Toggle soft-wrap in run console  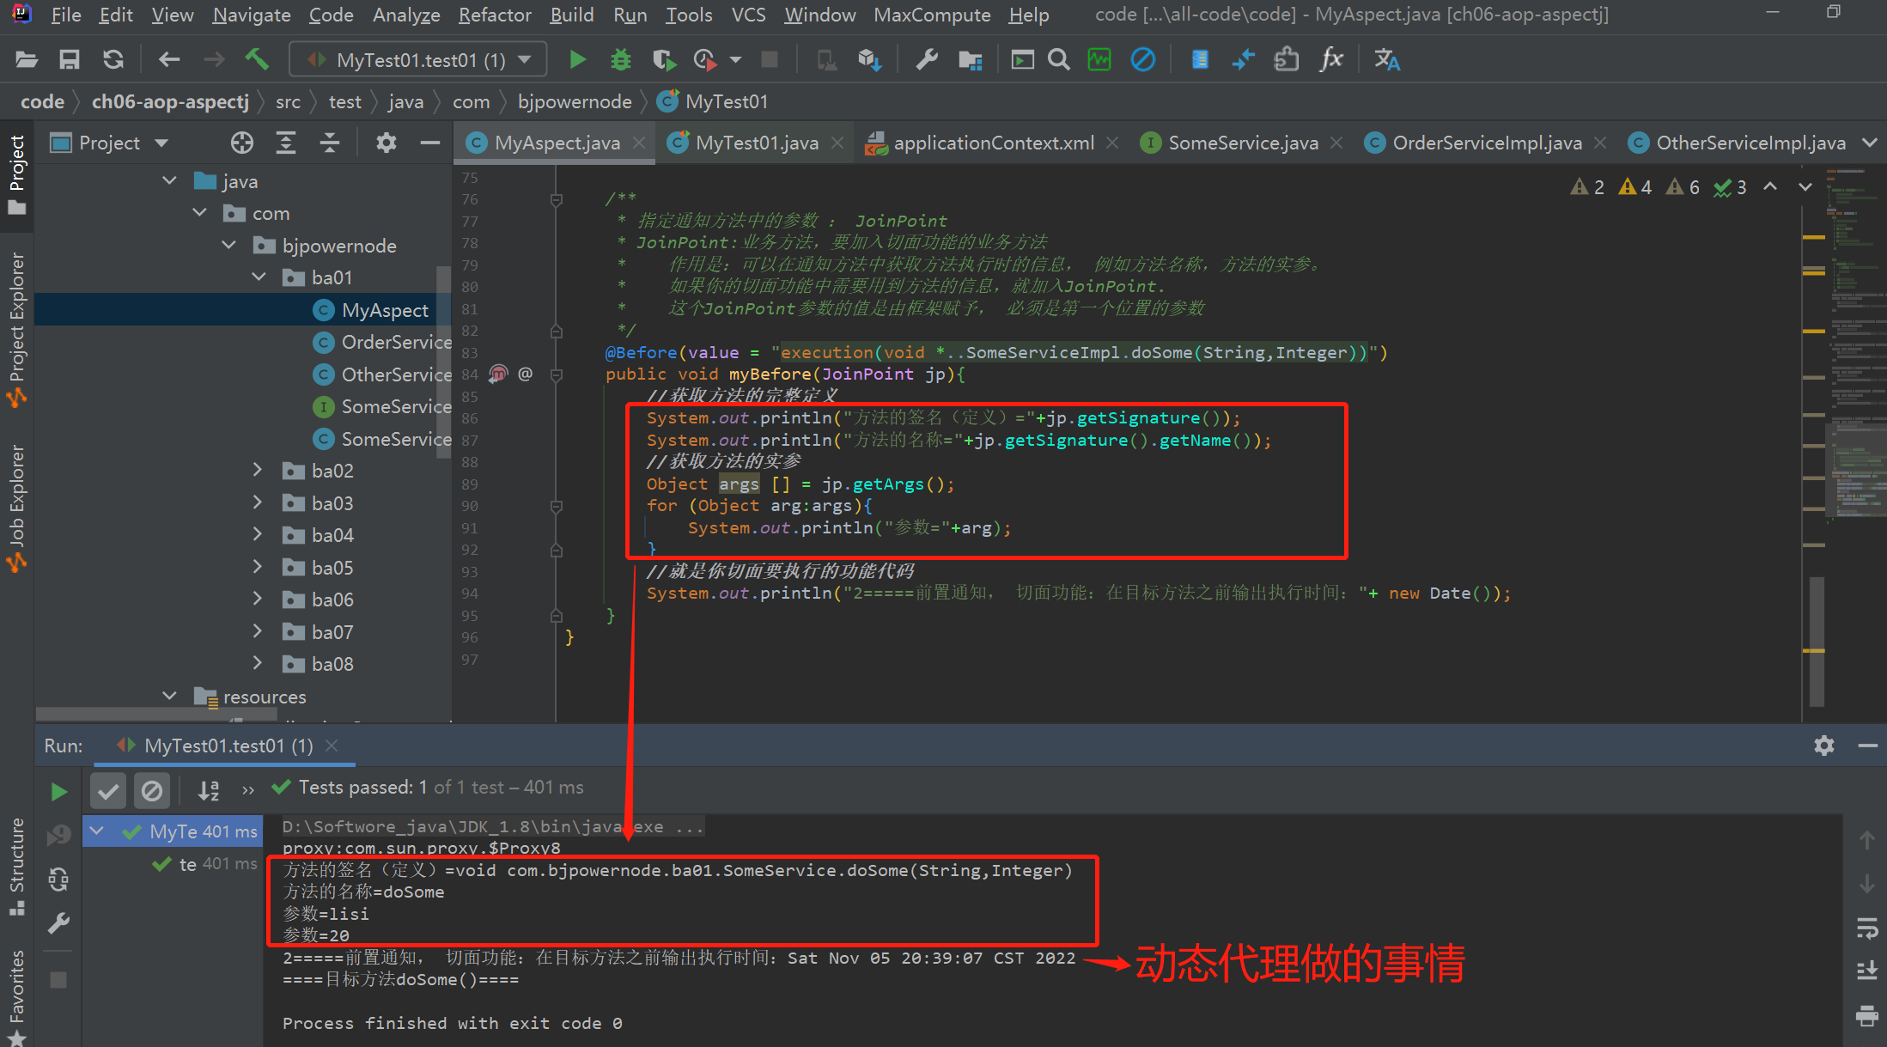click(1866, 928)
